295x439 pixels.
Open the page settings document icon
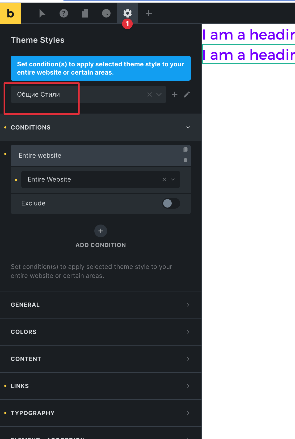85,13
